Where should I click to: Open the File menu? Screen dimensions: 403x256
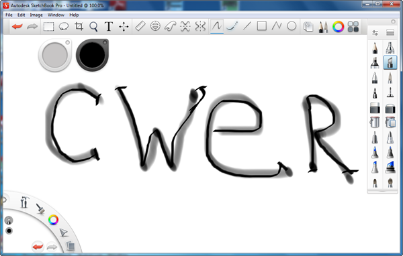(9, 15)
